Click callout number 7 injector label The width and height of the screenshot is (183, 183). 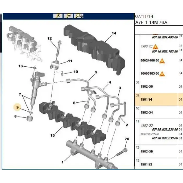[20, 94]
